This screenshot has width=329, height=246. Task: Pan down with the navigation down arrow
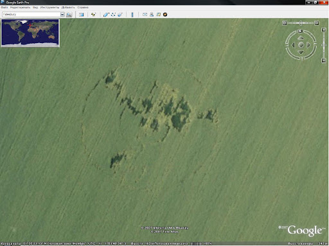tap(301, 52)
